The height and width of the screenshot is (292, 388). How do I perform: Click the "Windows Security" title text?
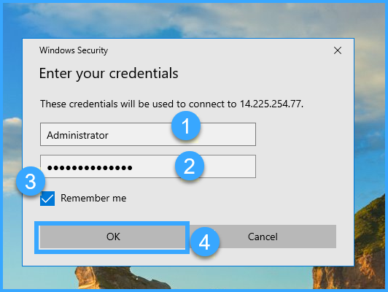[x=74, y=50]
